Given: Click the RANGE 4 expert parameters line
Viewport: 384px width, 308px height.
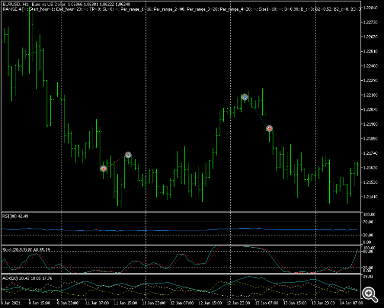Looking at the screenshot, I should [x=181, y=9].
